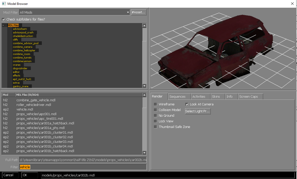297x179 pixels.
Task: Click the #Asset... button
Action: [139, 12]
